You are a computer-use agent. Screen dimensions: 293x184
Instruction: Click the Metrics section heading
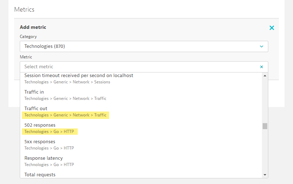coord(24,9)
